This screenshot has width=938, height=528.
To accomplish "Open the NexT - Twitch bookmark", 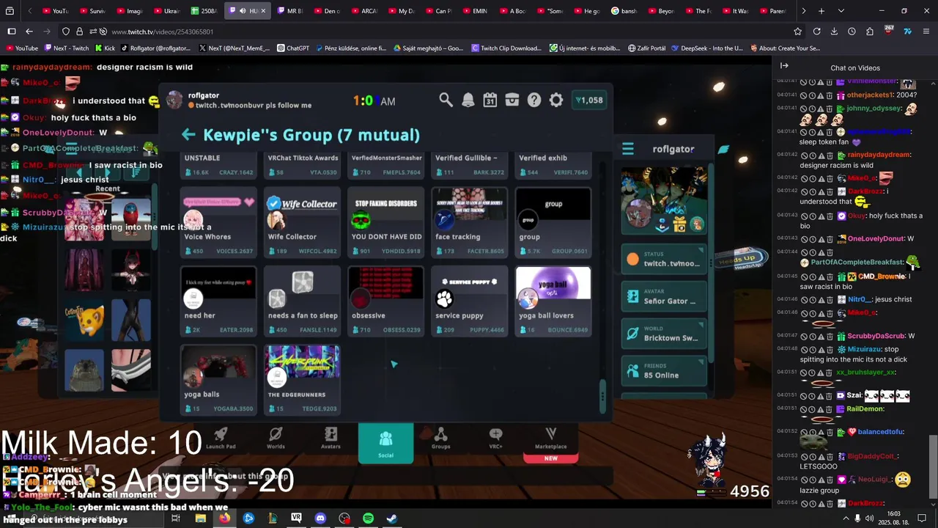I will 66,48.
